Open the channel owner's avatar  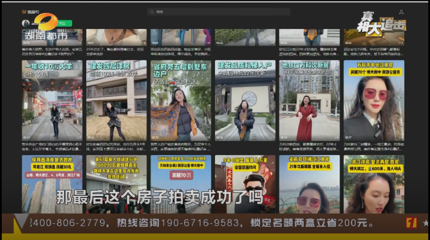[26, 23]
